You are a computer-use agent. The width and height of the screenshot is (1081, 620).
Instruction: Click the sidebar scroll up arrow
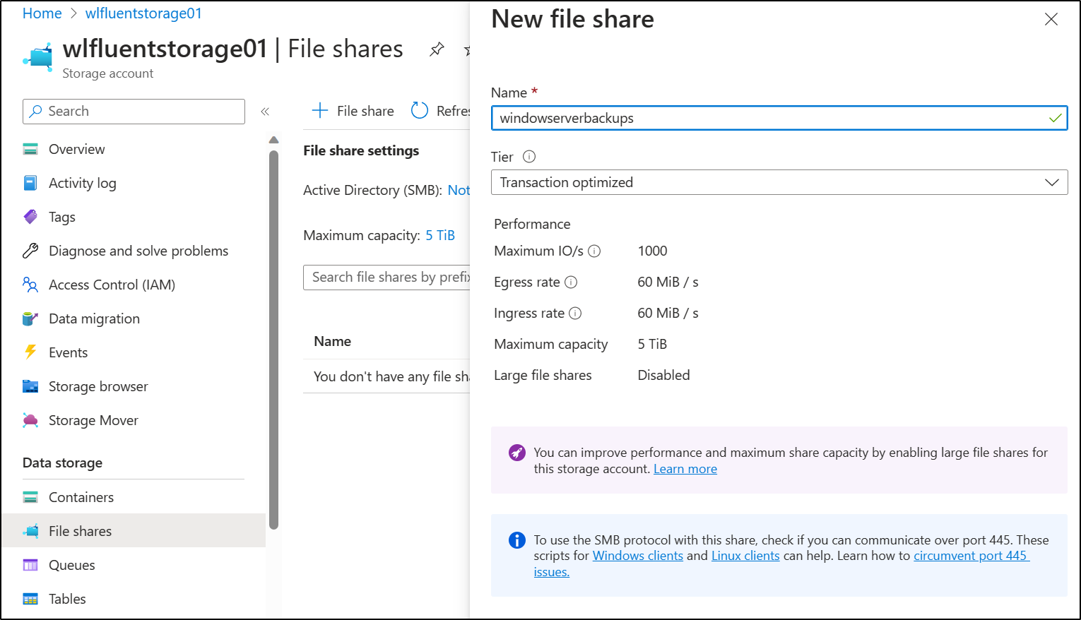coord(274,140)
